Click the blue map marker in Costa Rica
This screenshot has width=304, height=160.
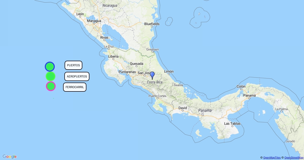[x=152, y=75]
